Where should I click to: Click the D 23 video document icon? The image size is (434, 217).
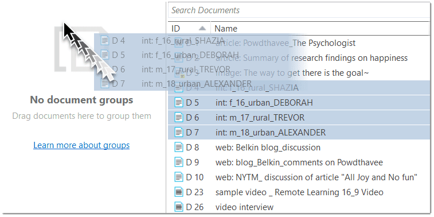[x=179, y=192]
